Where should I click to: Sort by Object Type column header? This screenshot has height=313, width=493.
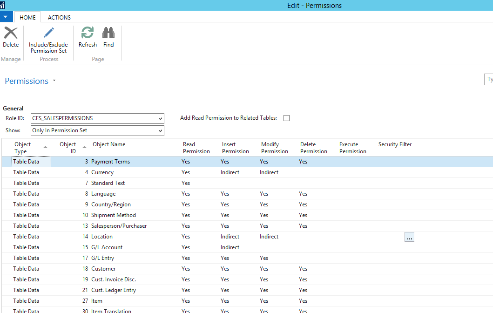[23, 148]
